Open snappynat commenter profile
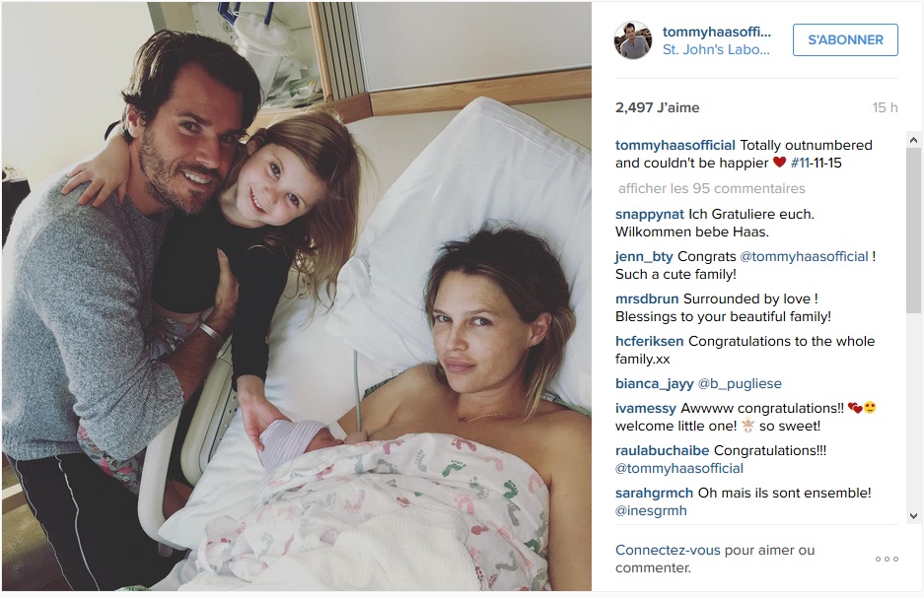The image size is (924, 597). 650,215
